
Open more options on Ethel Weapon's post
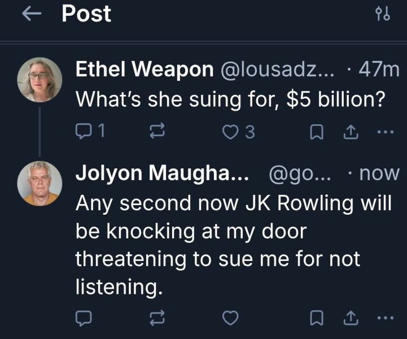pyautogui.click(x=384, y=132)
